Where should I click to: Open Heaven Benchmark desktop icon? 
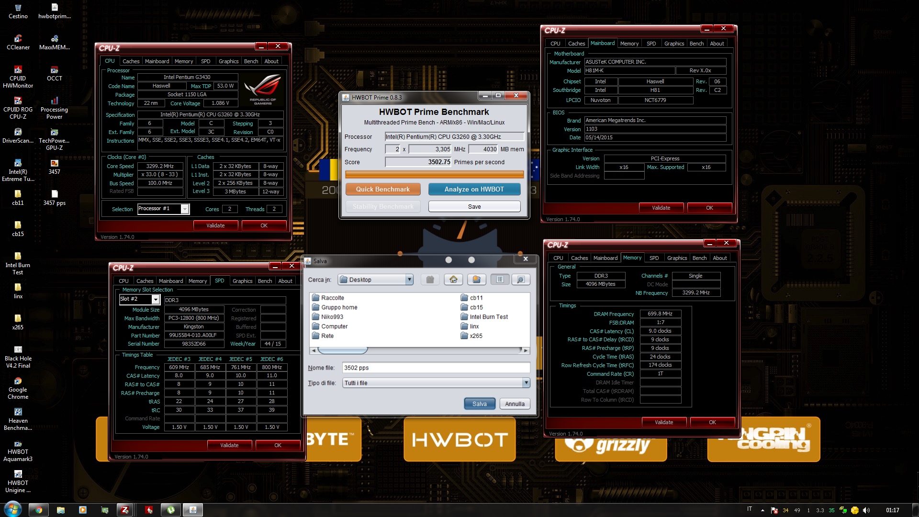click(x=18, y=420)
